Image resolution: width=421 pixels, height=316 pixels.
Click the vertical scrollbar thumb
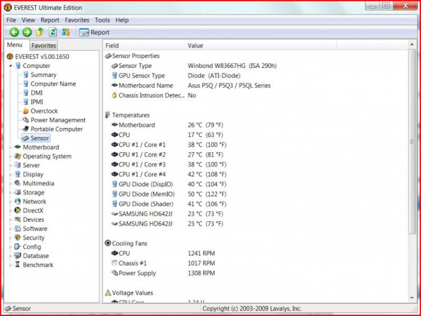412,141
